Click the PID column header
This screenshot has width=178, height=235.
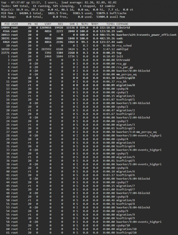pyautogui.click(x=7, y=24)
